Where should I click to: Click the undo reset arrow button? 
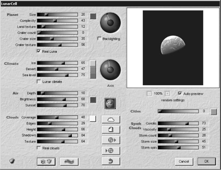[x=111, y=161]
